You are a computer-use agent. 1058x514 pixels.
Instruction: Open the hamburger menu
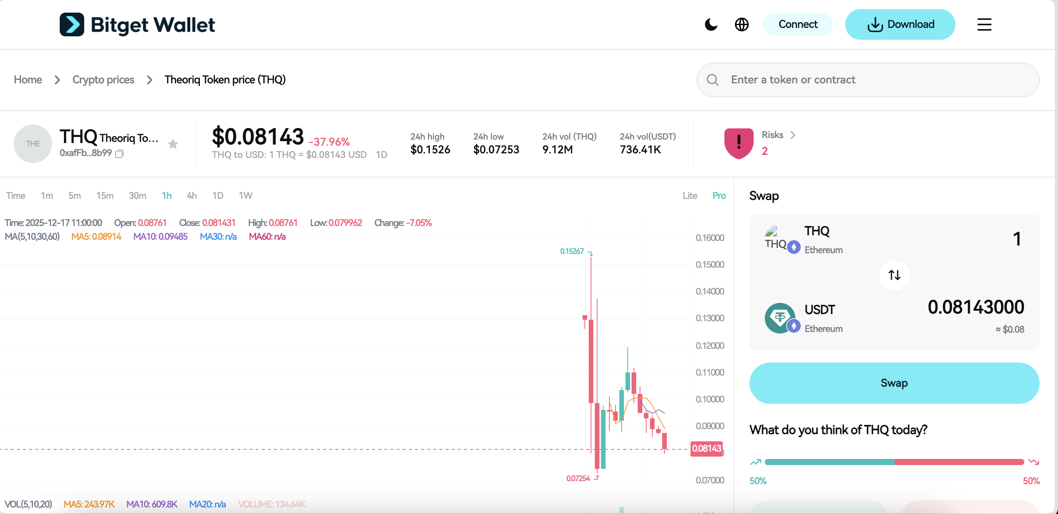[984, 24]
